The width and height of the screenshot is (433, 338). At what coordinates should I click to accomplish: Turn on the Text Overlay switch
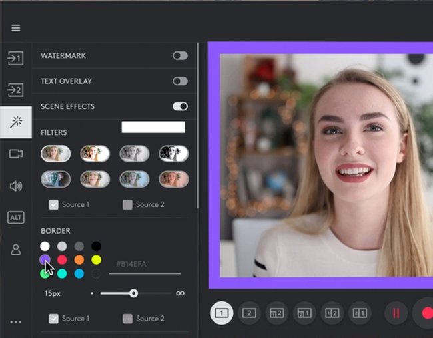(180, 81)
